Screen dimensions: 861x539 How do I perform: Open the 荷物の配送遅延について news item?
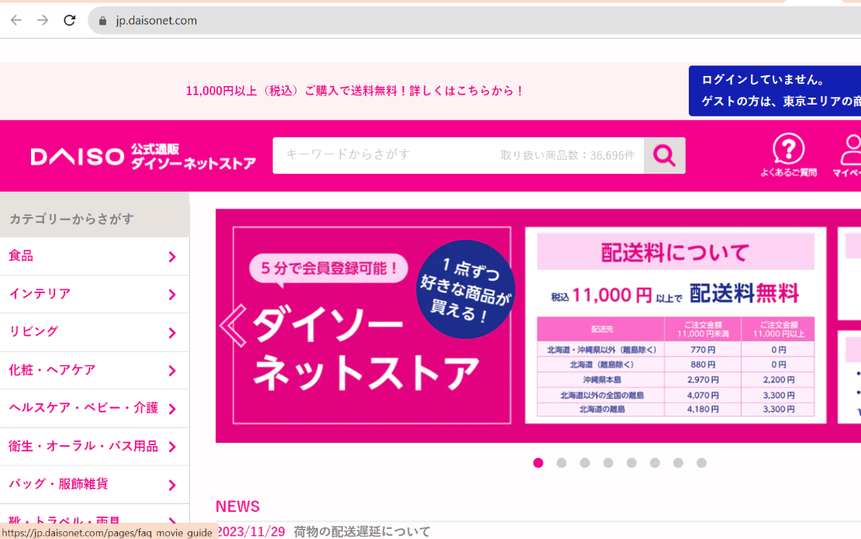coord(362,531)
